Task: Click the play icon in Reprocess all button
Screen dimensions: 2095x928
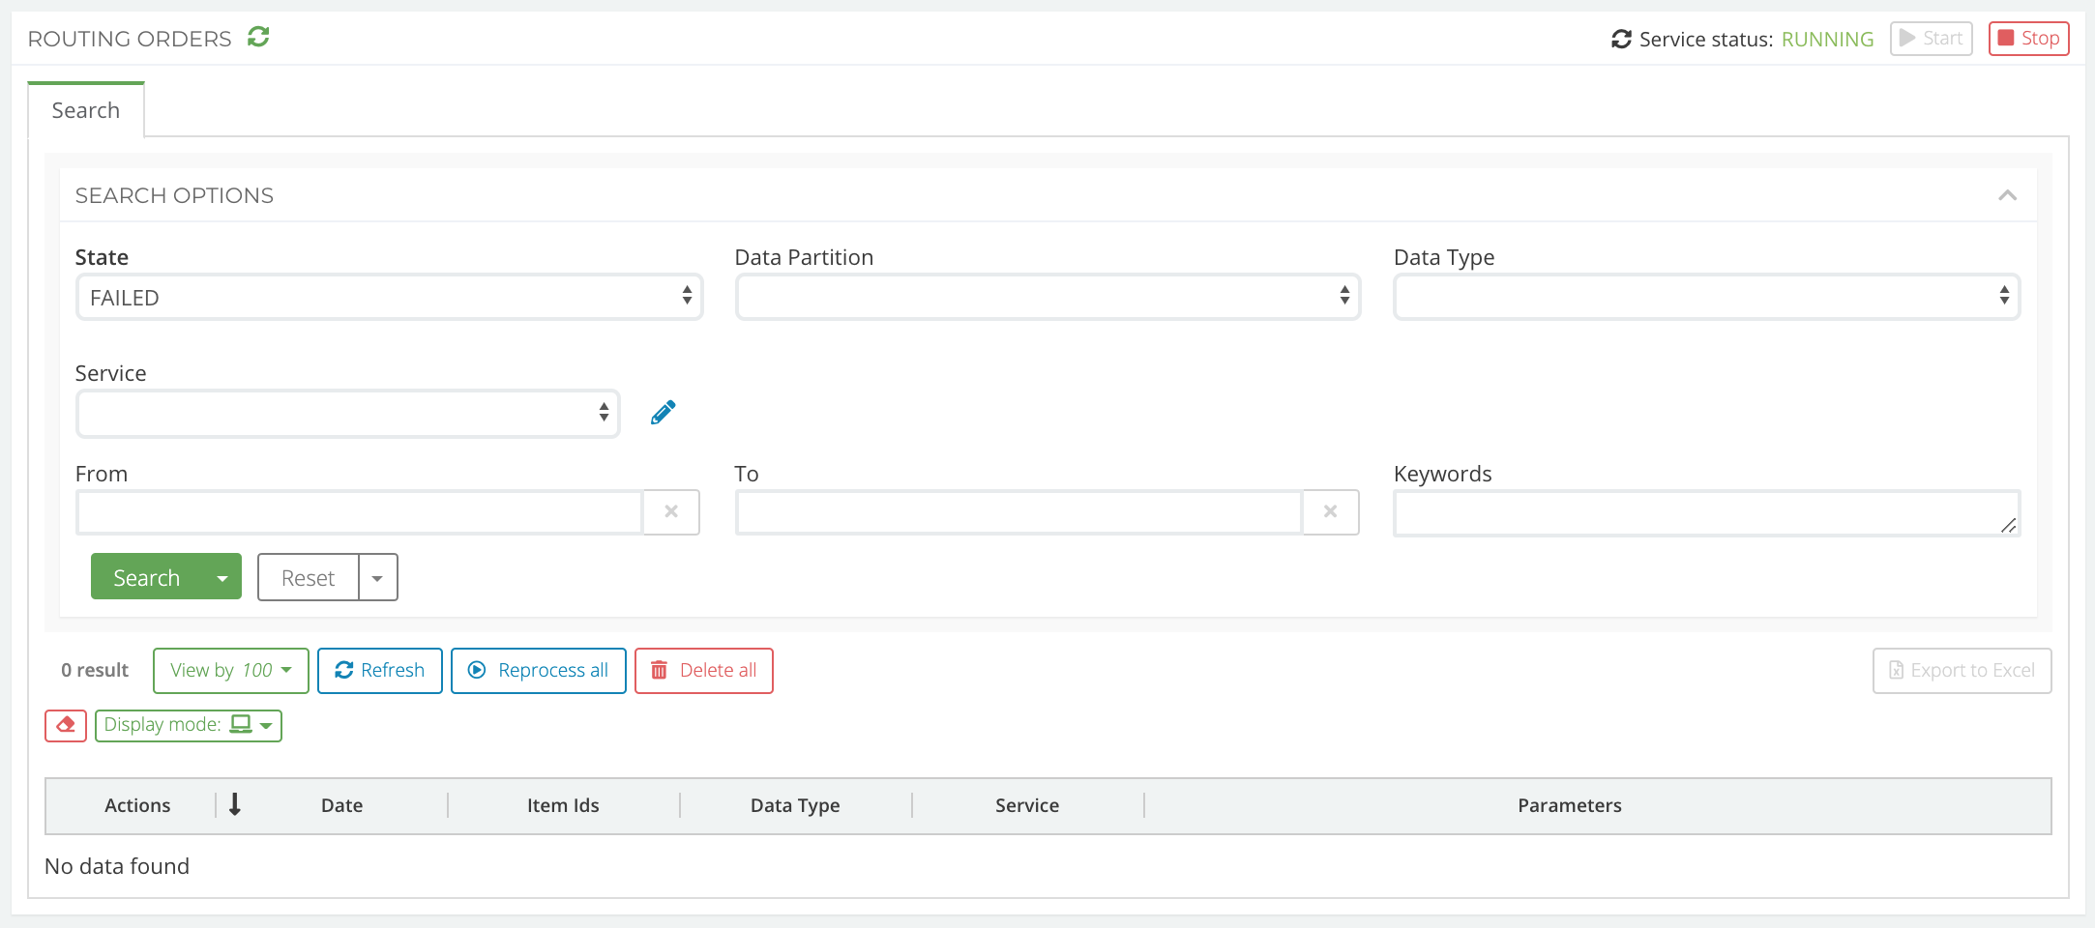Action: [x=478, y=670]
